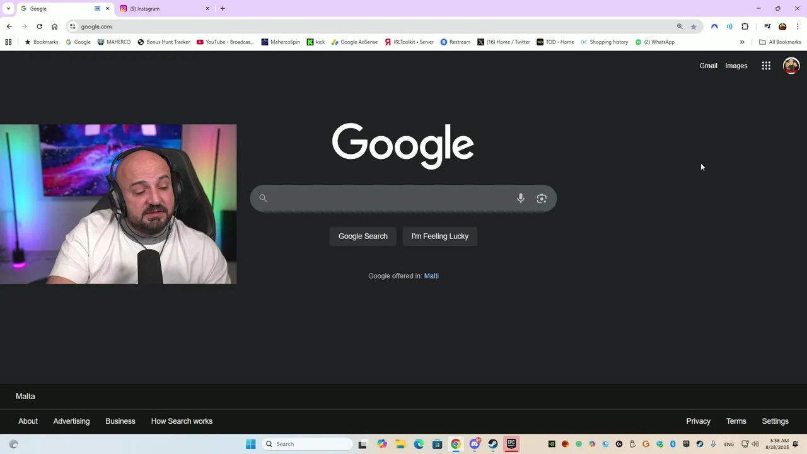
Task: Click the Windows taskbar Search box
Action: [307, 444]
